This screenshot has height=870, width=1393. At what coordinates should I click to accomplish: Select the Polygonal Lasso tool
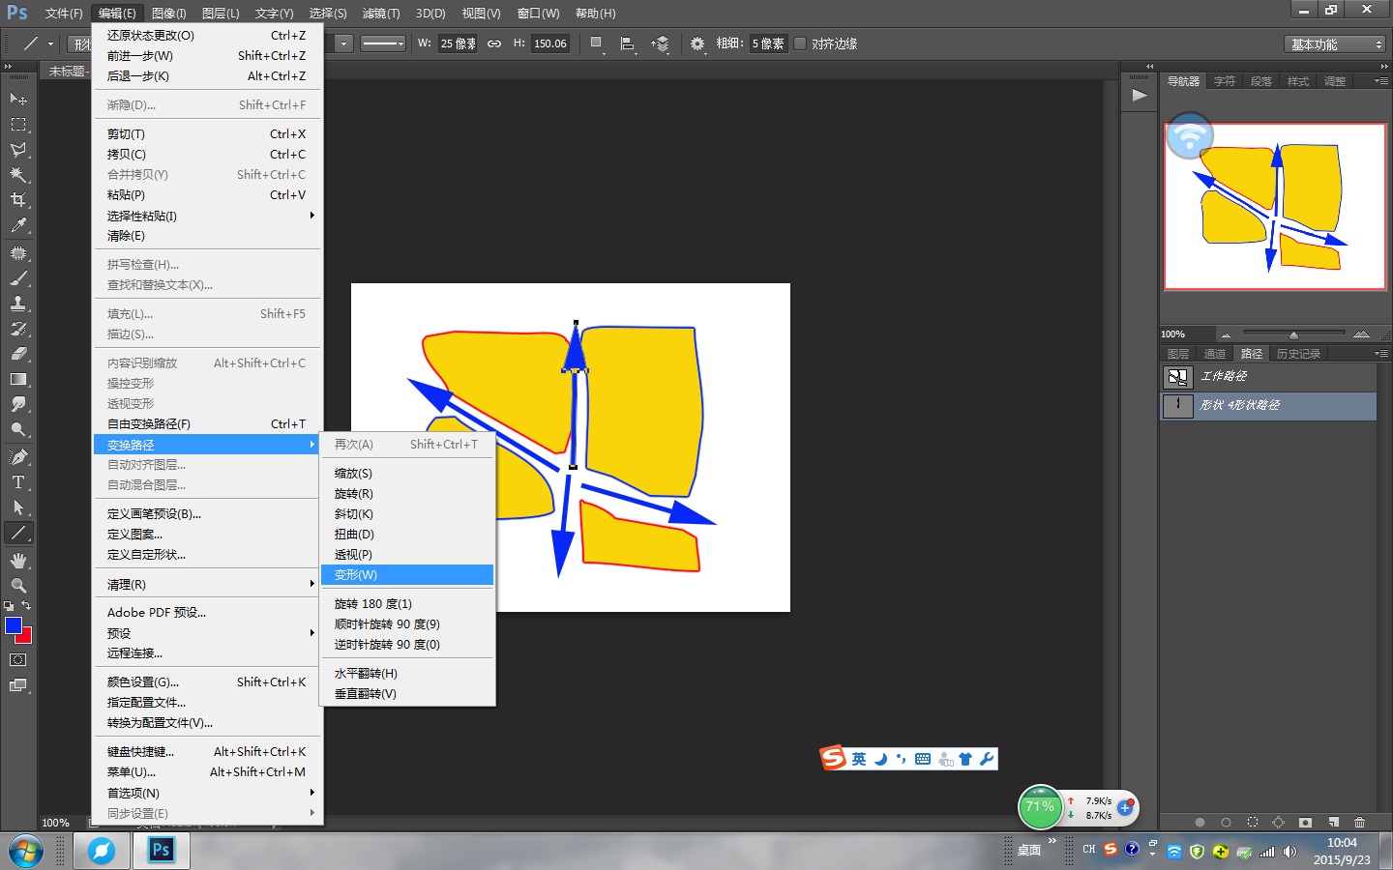coord(18,150)
